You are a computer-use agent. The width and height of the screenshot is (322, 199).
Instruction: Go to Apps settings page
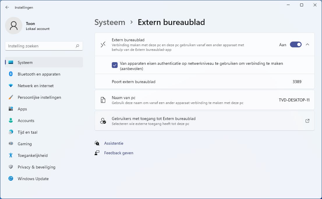tap(22, 109)
